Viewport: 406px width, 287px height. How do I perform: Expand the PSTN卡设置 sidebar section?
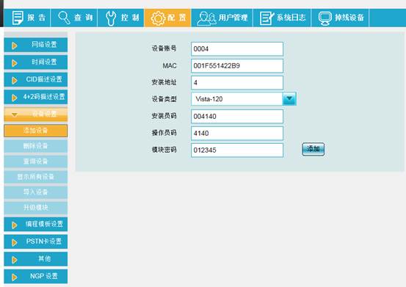36,241
